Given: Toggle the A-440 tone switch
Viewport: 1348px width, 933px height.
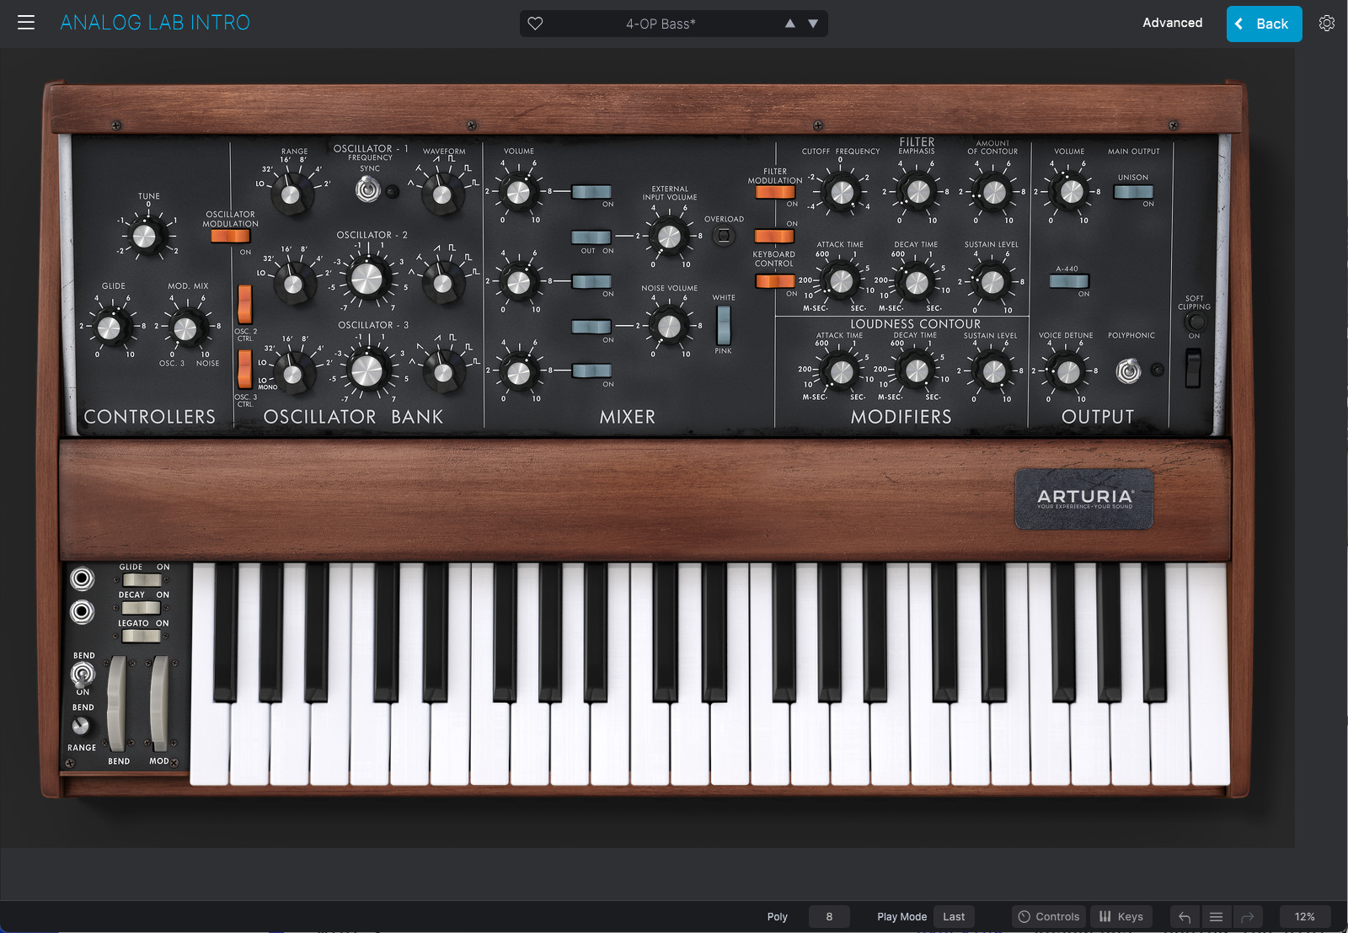Looking at the screenshot, I should 1069,281.
